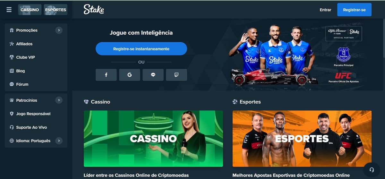Switch to the ESPORTES tab

pos(56,10)
